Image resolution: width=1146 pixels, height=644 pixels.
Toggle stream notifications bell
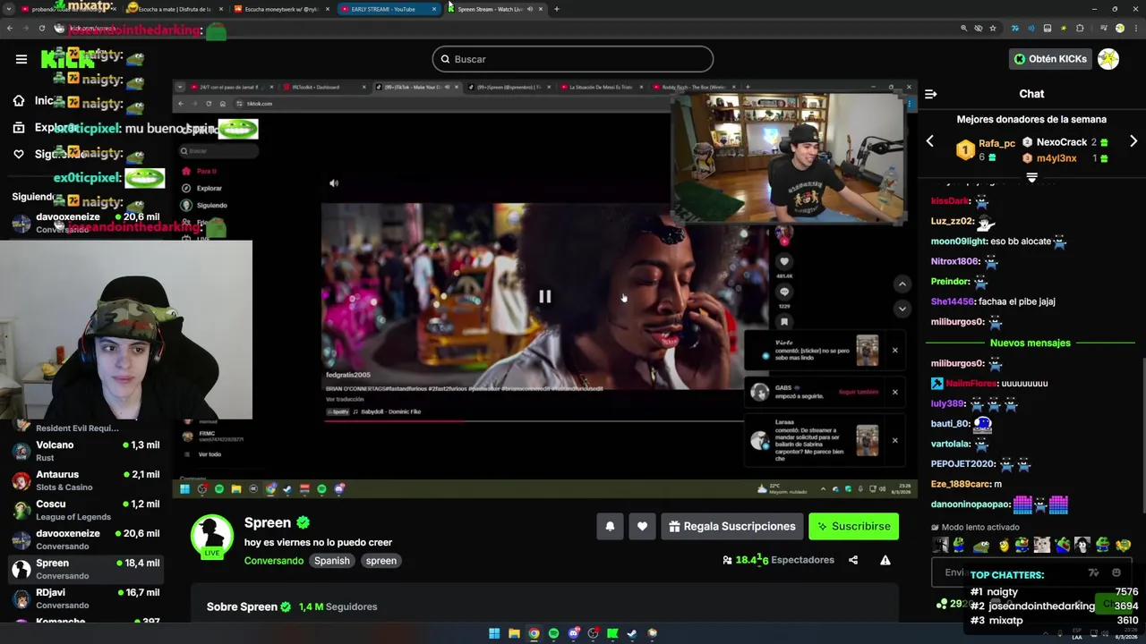coord(610,526)
